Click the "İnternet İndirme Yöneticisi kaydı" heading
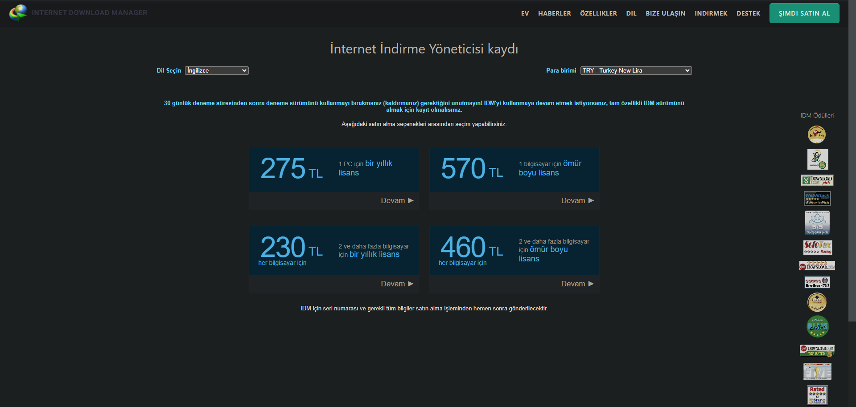This screenshot has width=856, height=407. (x=424, y=49)
